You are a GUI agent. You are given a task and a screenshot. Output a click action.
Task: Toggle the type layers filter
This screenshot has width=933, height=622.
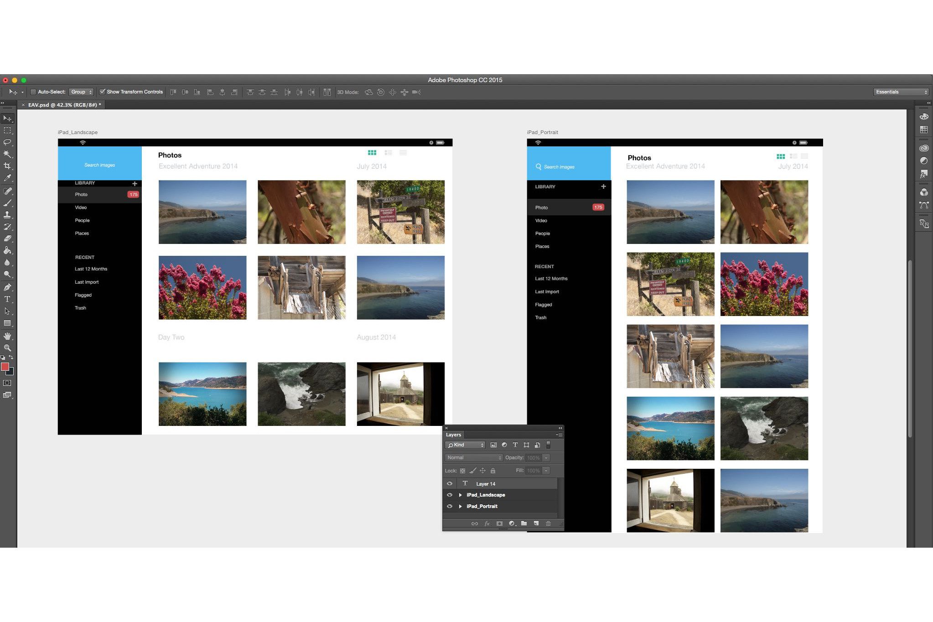pos(515,445)
